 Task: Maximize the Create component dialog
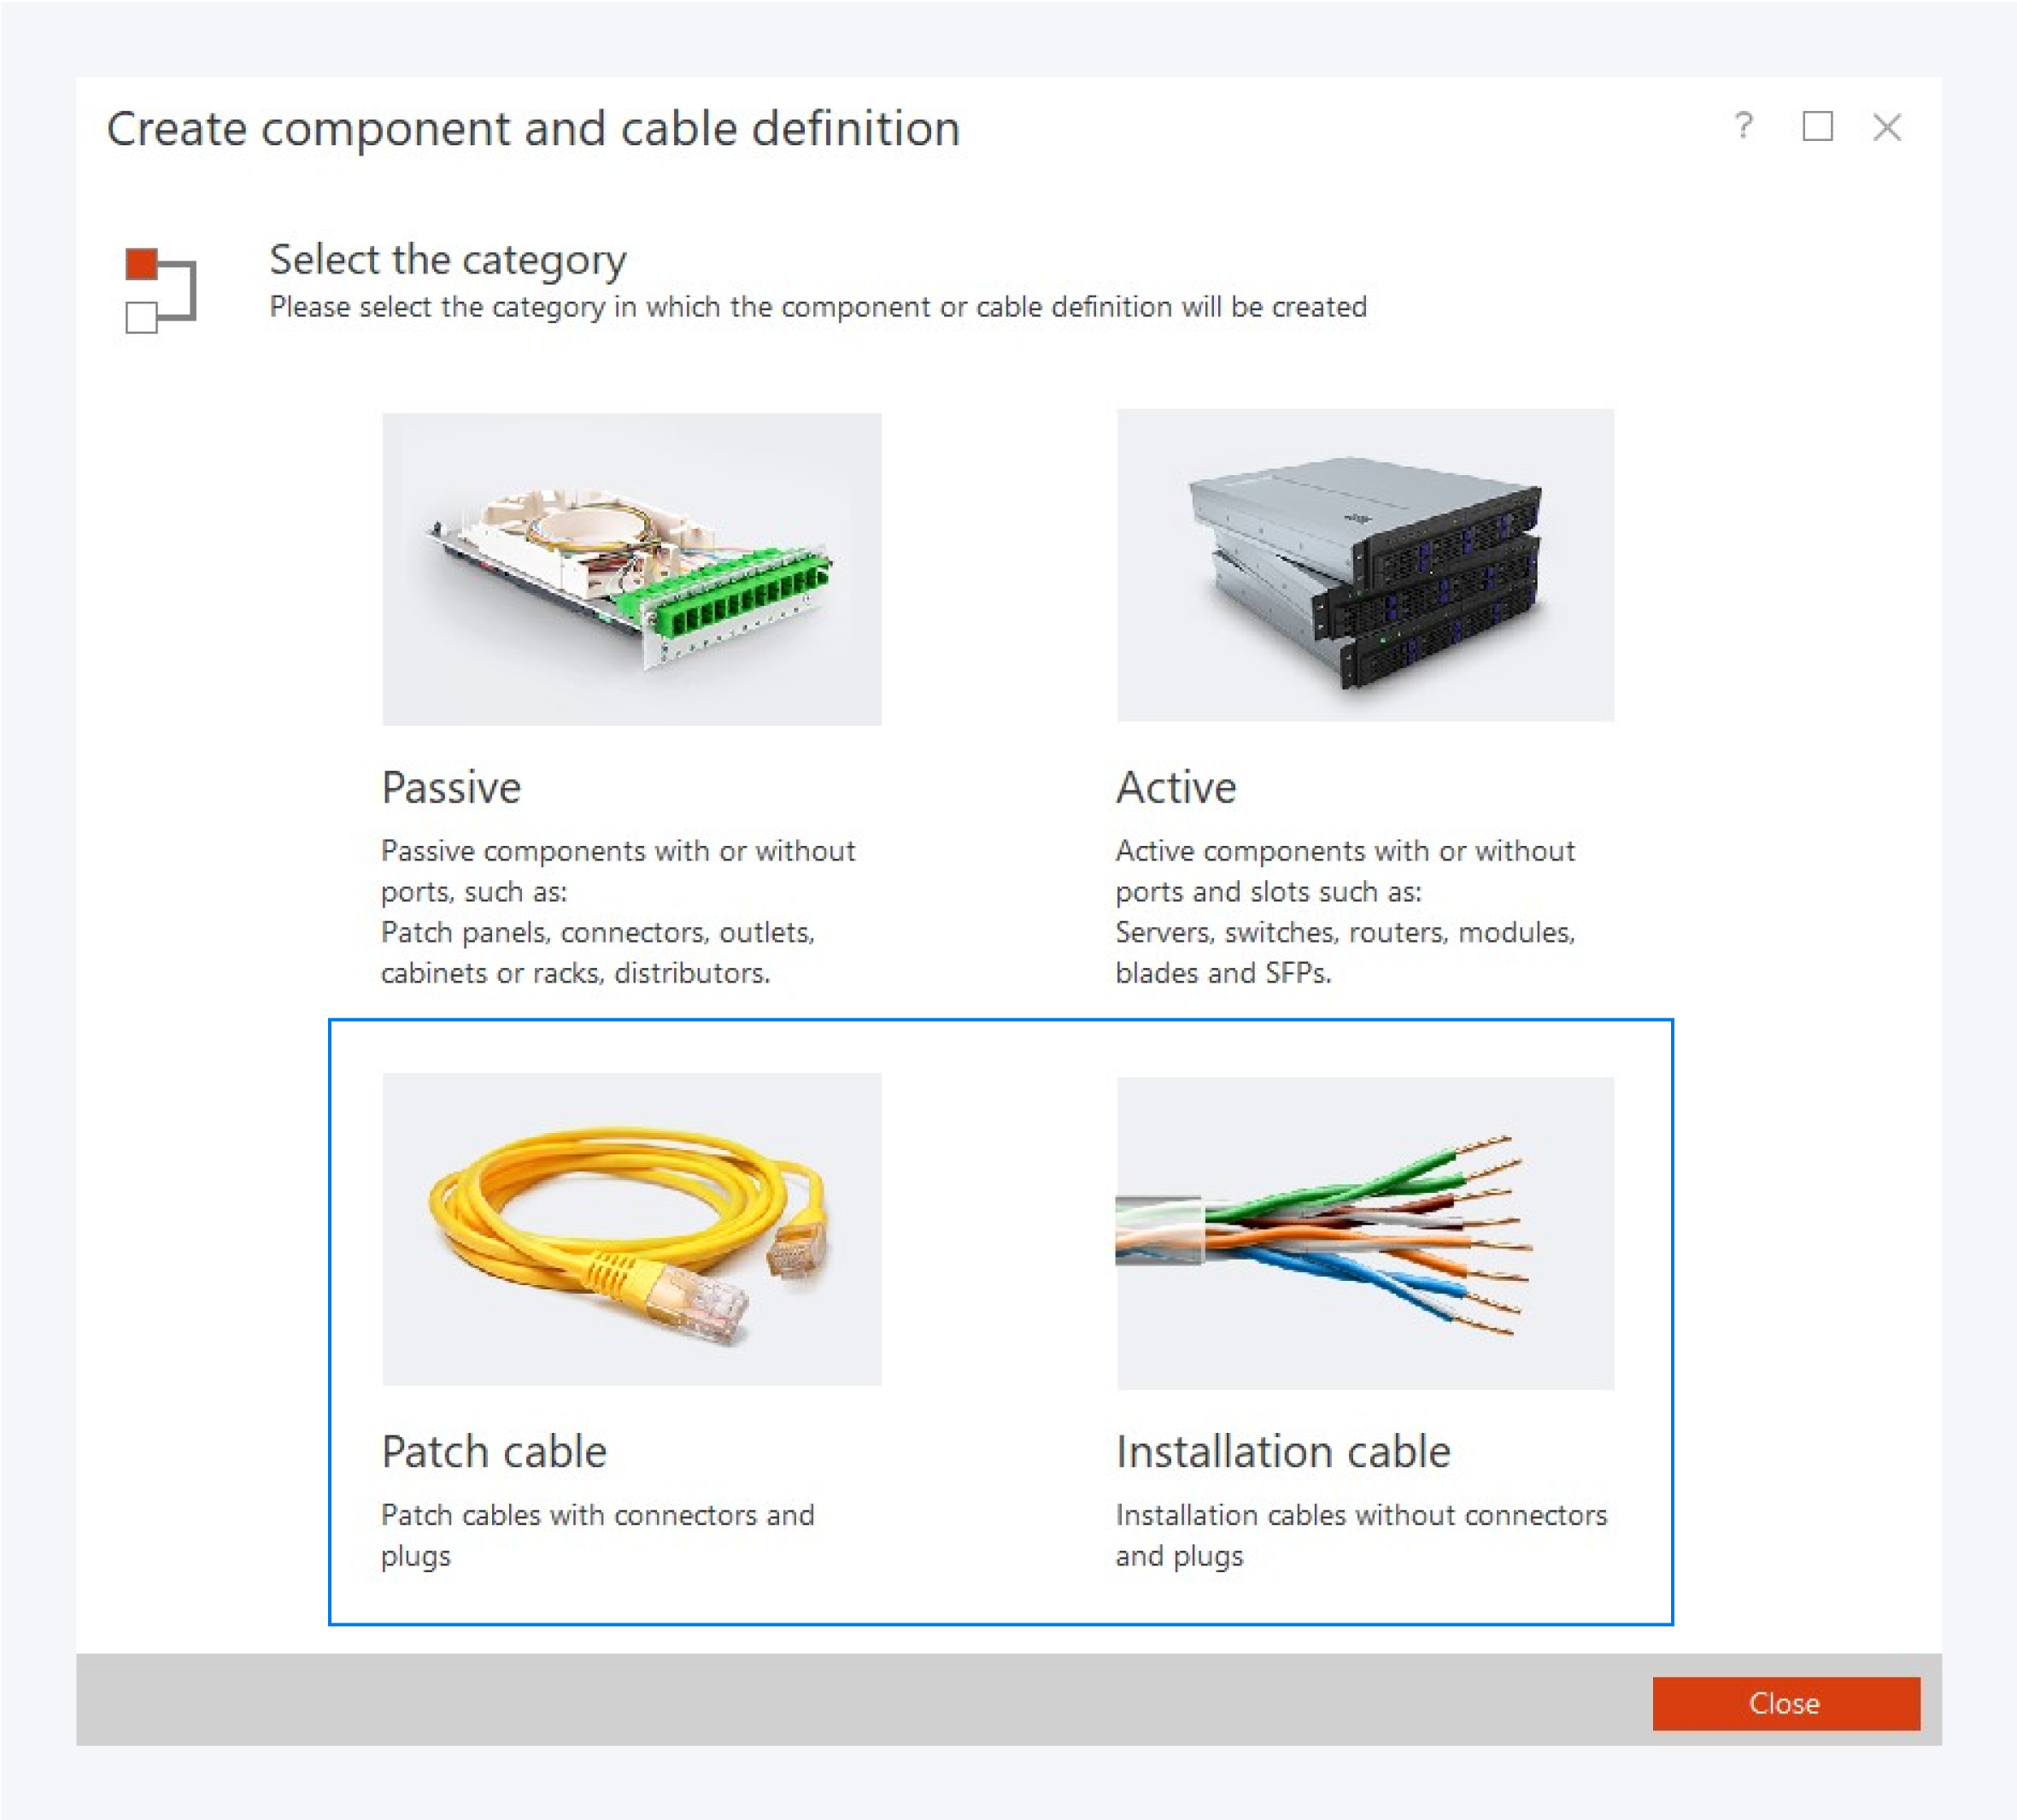click(1818, 127)
